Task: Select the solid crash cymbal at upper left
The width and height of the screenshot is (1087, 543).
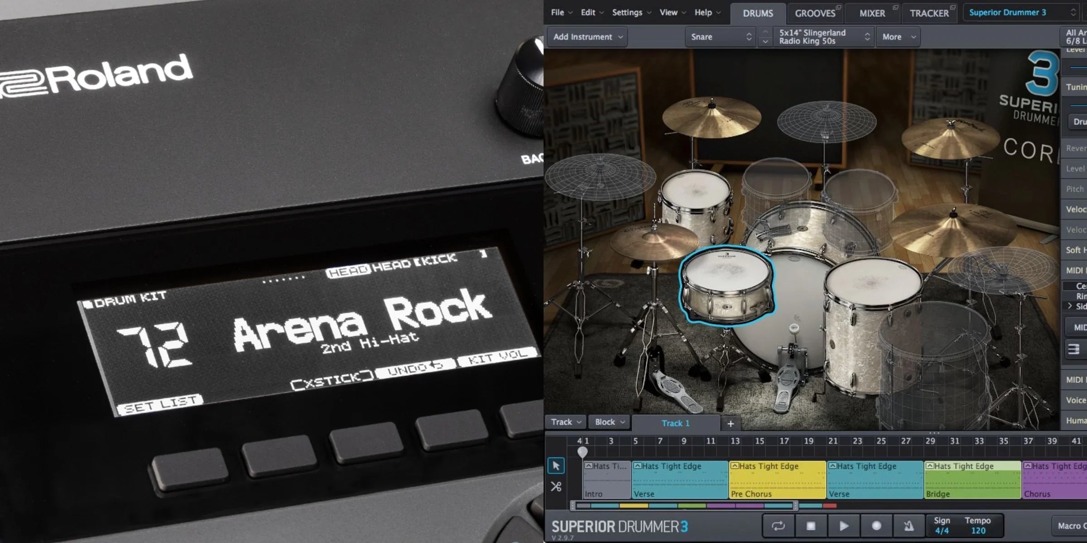Action: pos(711,117)
